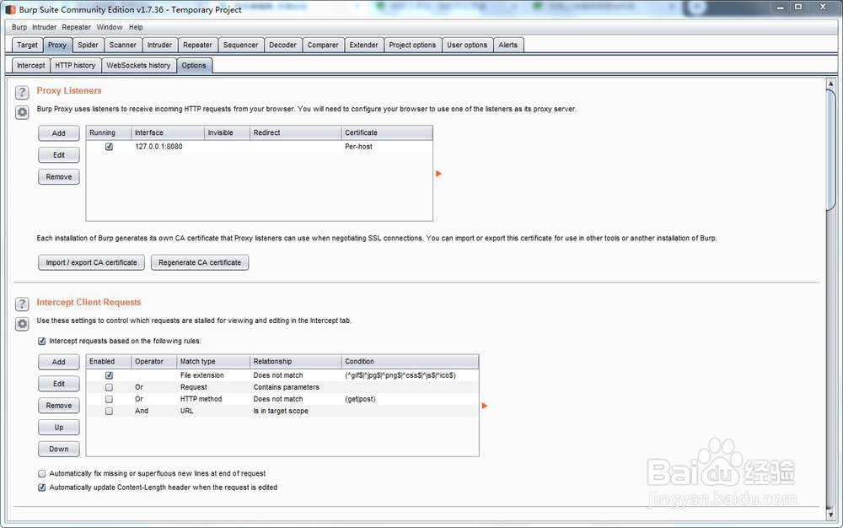Open the Repeater menu in menu bar
The width and height of the screenshot is (843, 528).
coord(77,27)
